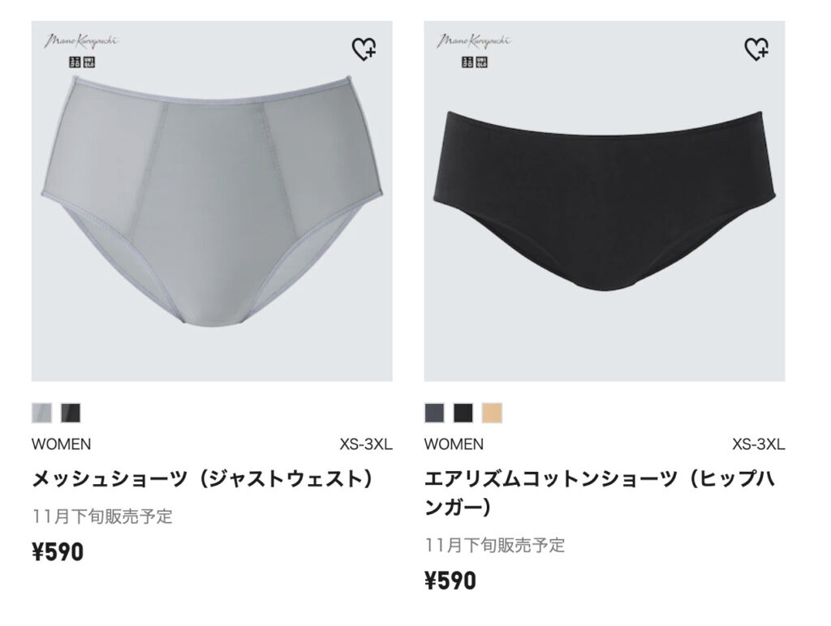This screenshot has height=626, width=831.
Task: Open gray mesh shorts product image
Action: (x=212, y=201)
